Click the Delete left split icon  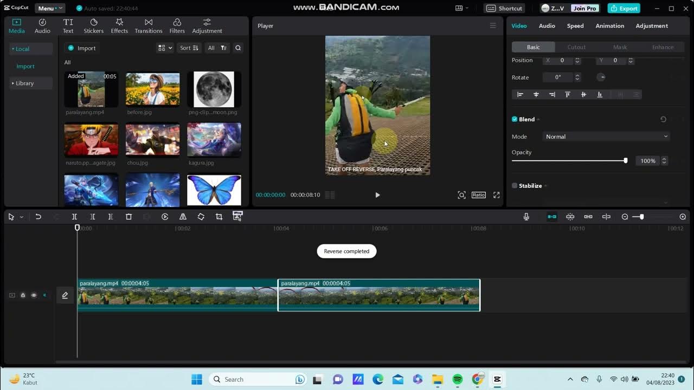(x=92, y=217)
